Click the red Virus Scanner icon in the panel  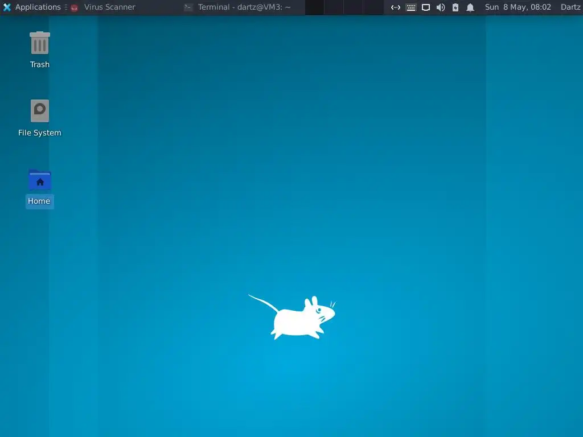75,7
